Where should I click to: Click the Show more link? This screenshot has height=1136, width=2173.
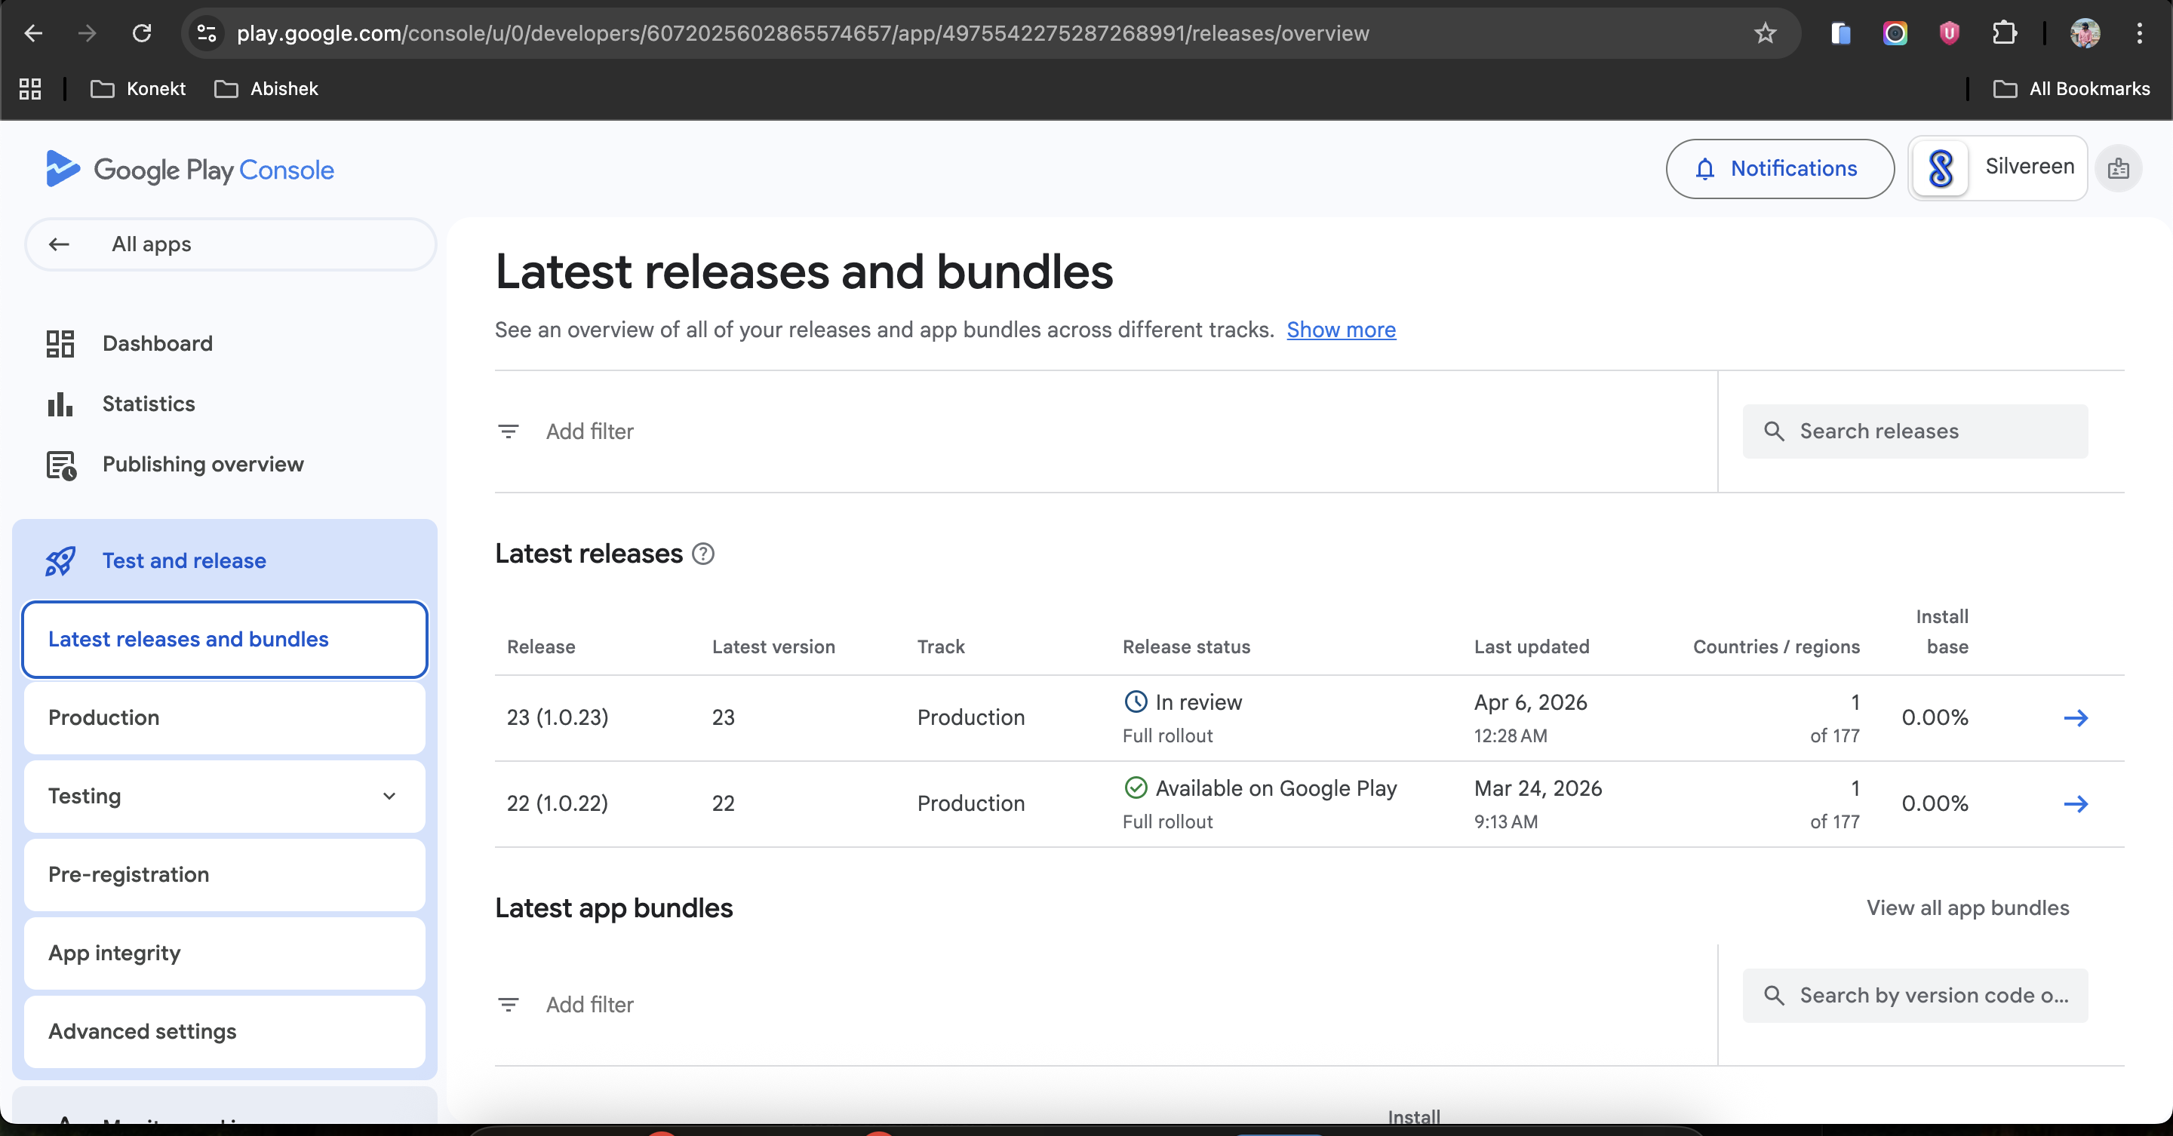[x=1341, y=330]
